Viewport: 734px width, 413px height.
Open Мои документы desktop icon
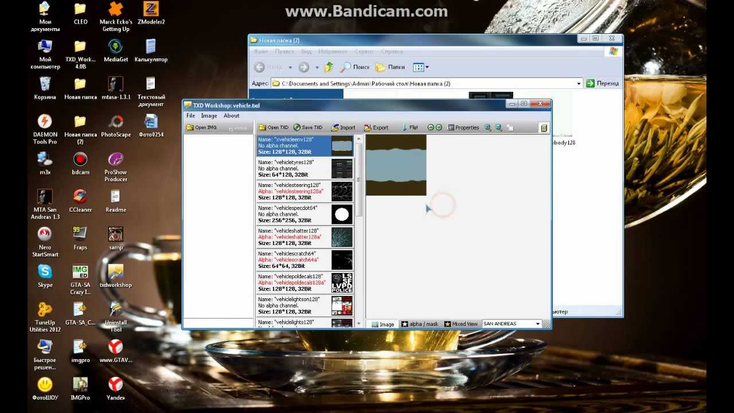(45, 17)
